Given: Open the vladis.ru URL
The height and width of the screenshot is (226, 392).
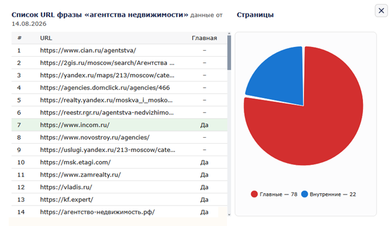Looking at the screenshot, I should click(x=66, y=187).
